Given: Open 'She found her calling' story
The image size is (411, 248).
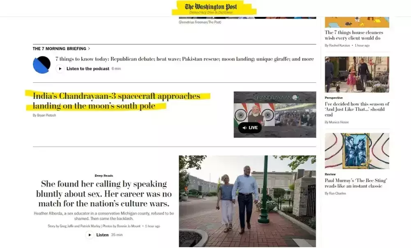Looking at the screenshot, I should point(104,194).
